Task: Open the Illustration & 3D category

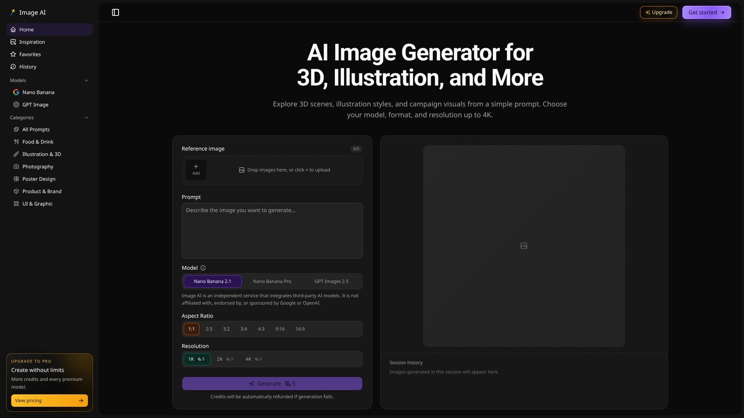Action: [51, 154]
